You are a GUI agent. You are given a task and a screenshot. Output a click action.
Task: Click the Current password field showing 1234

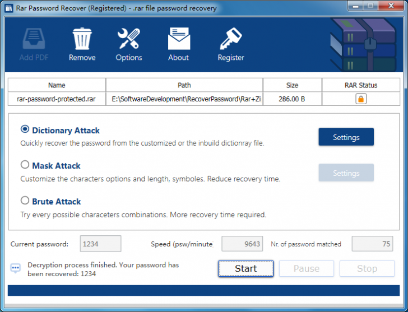(x=100, y=244)
